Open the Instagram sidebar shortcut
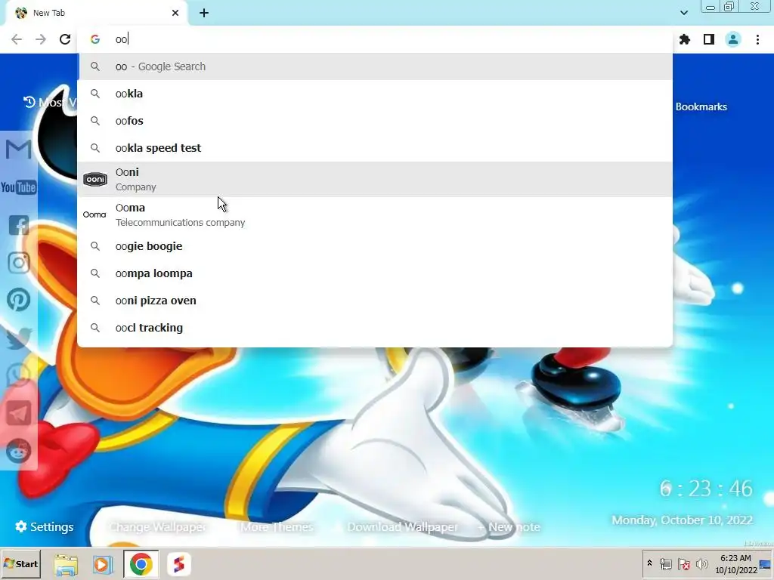 19,263
